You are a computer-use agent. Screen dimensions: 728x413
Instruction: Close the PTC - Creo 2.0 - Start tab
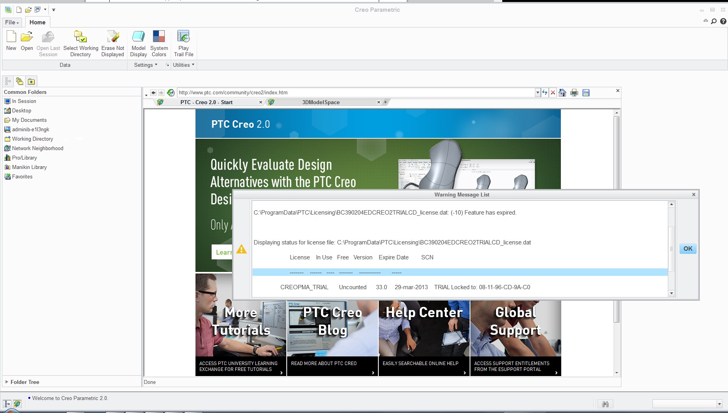tap(260, 102)
